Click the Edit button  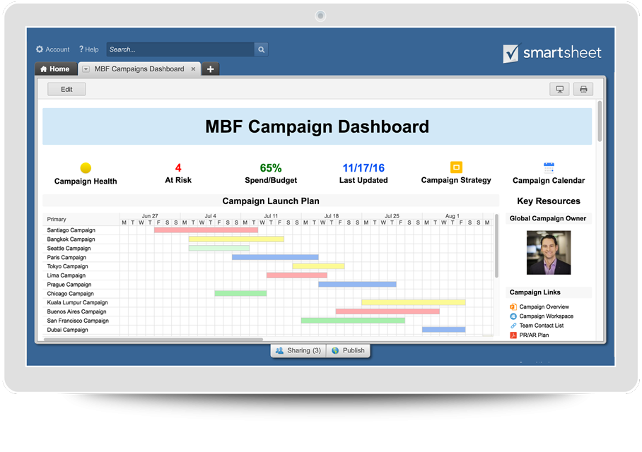coord(66,89)
